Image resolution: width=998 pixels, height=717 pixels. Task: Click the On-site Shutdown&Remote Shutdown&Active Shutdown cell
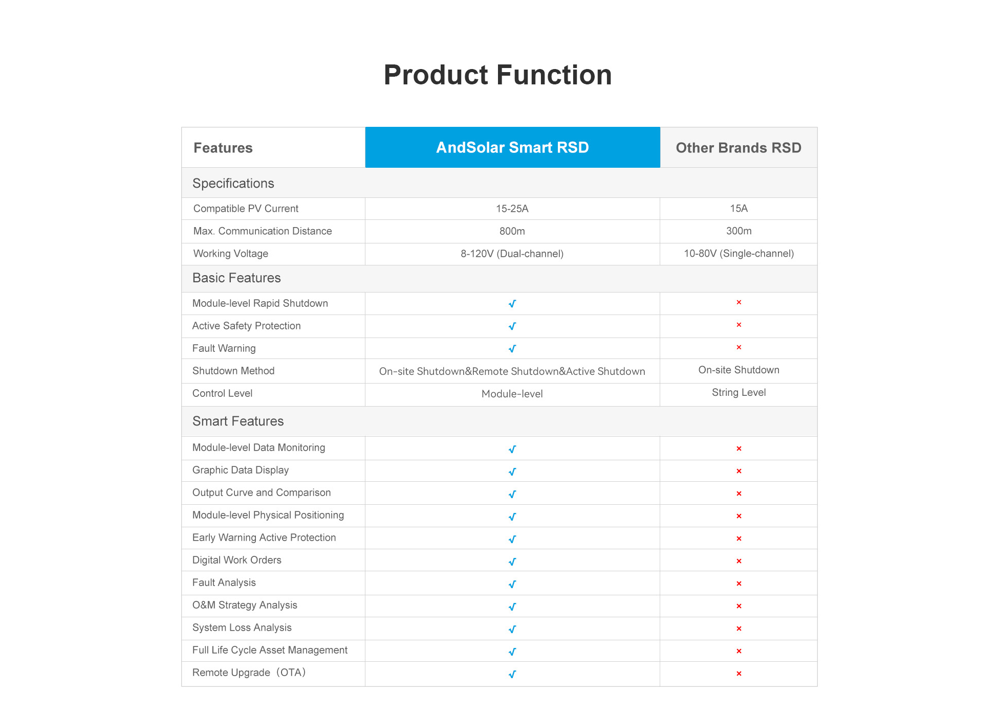512,371
